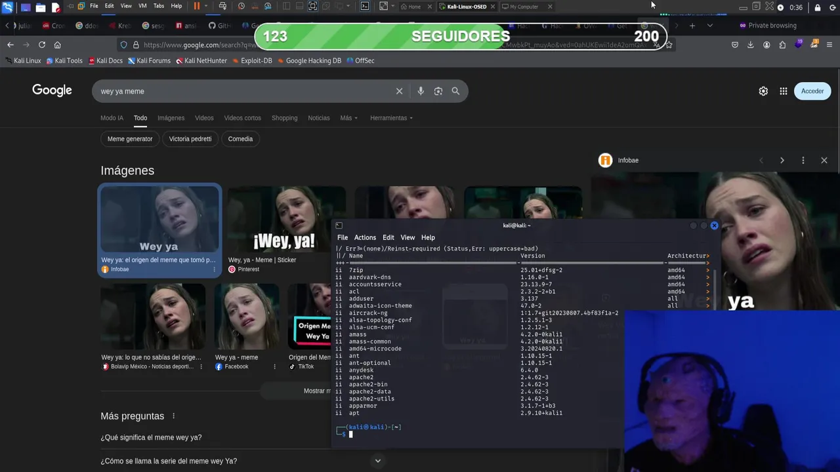Open the Kali Forums bookmark

pyautogui.click(x=149, y=60)
